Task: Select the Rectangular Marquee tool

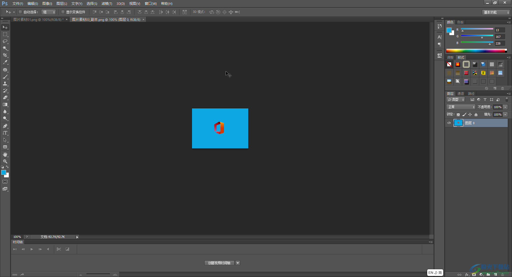Action: [5, 35]
